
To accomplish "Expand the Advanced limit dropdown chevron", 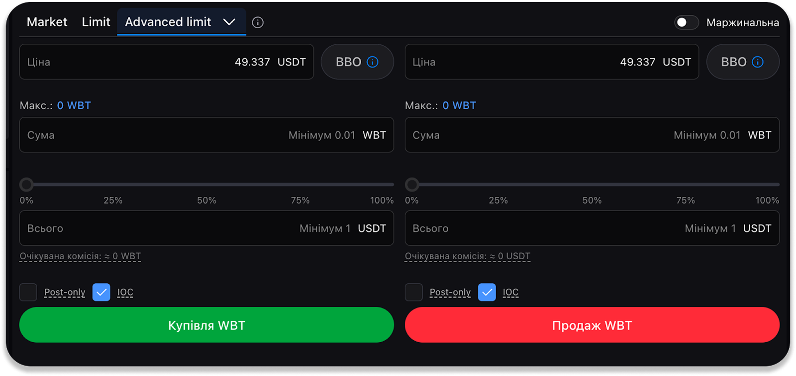I will click(229, 22).
